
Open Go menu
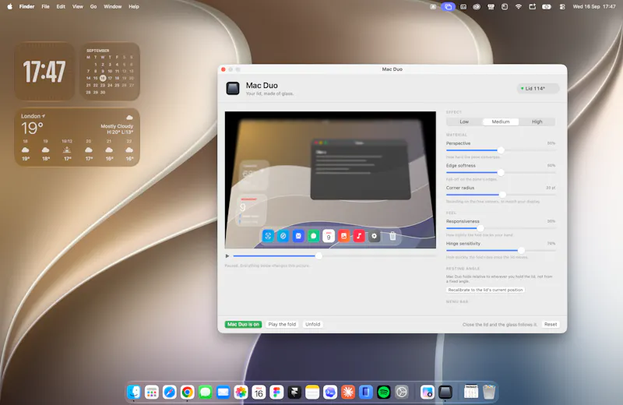(x=93, y=6)
